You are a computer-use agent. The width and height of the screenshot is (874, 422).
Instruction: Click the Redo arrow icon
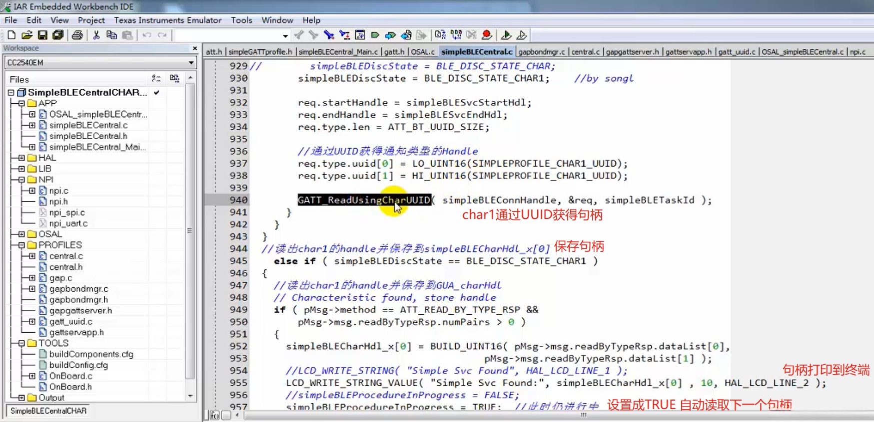pyautogui.click(x=162, y=35)
